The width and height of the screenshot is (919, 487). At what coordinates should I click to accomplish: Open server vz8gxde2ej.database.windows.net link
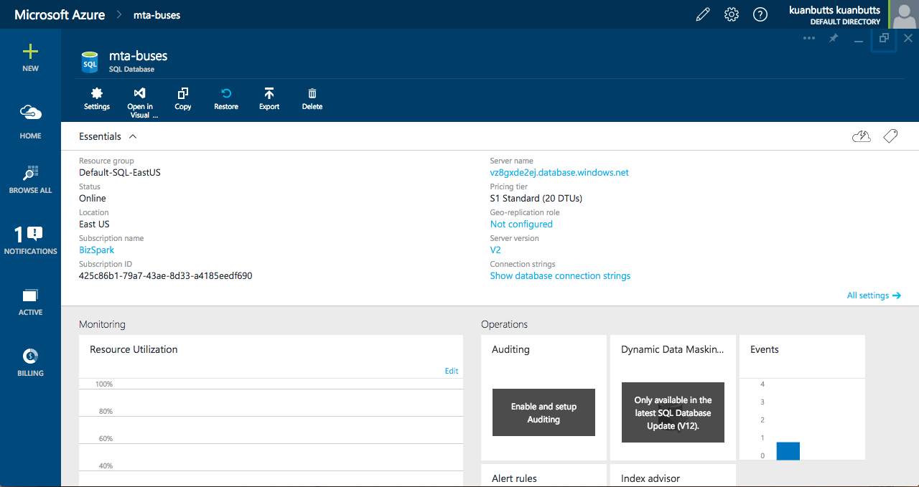pyautogui.click(x=559, y=172)
